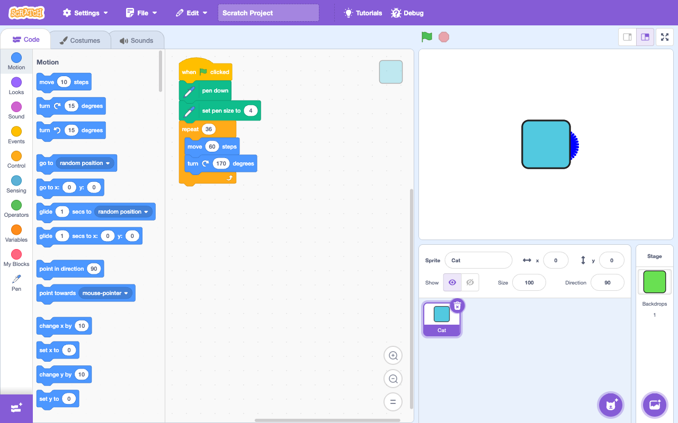
Task: Edit the Scratch Project title field
Action: pyautogui.click(x=269, y=13)
